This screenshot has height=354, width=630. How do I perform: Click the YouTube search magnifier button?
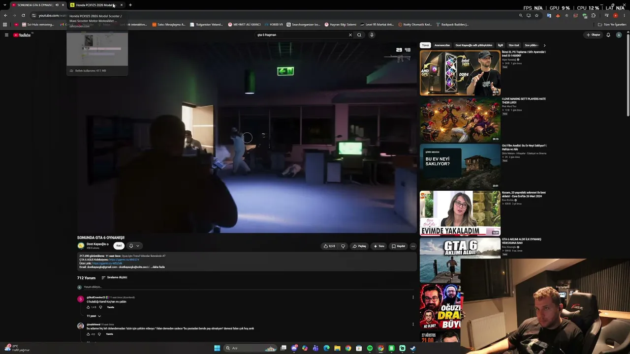pyautogui.click(x=359, y=35)
